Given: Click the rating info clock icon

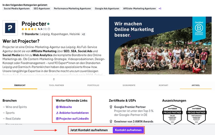Looking at the screenshot, I should pos(49,29).
